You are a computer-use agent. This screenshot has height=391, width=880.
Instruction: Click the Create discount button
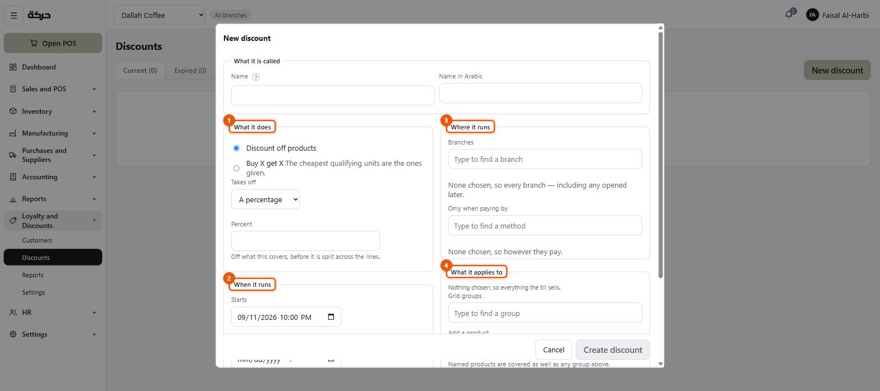(613, 350)
